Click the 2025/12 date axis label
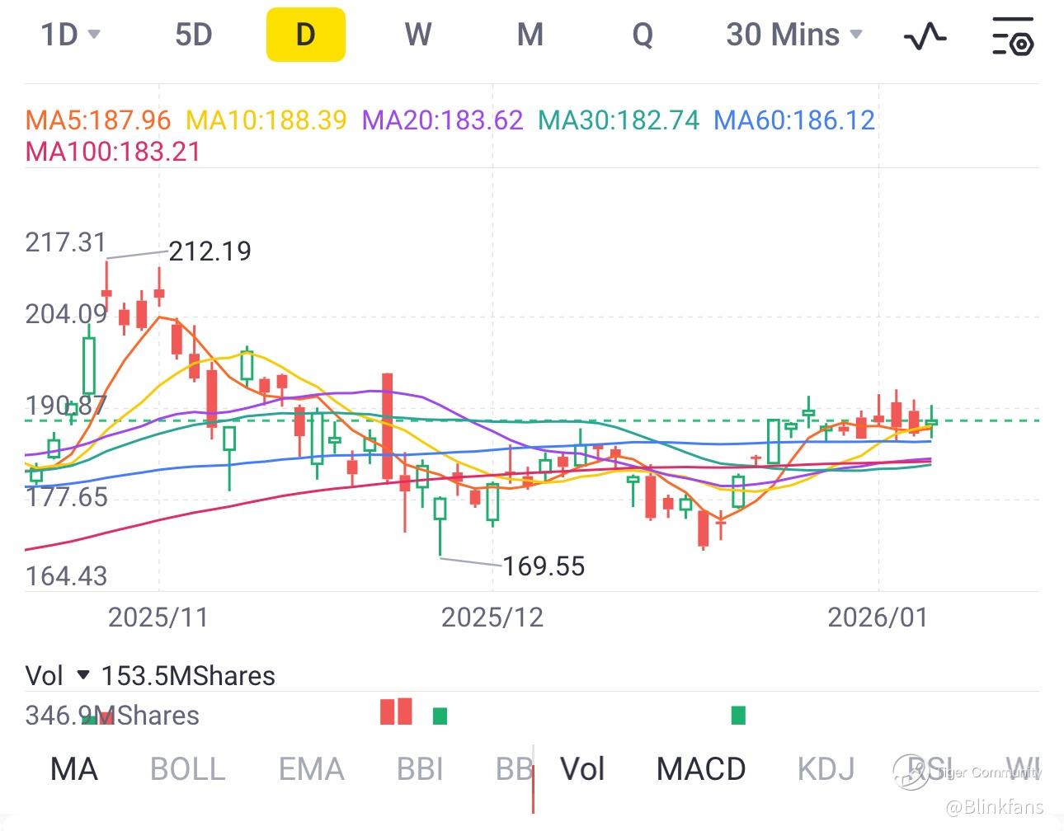 point(492,617)
